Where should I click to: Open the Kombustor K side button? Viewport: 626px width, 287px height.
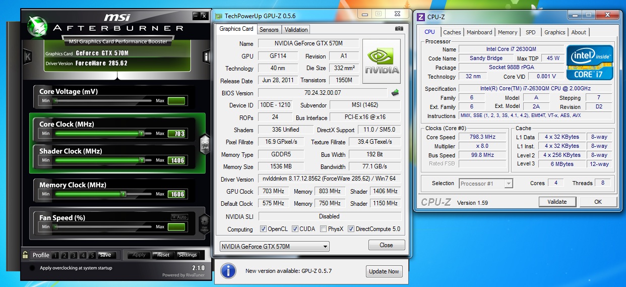click(28, 56)
